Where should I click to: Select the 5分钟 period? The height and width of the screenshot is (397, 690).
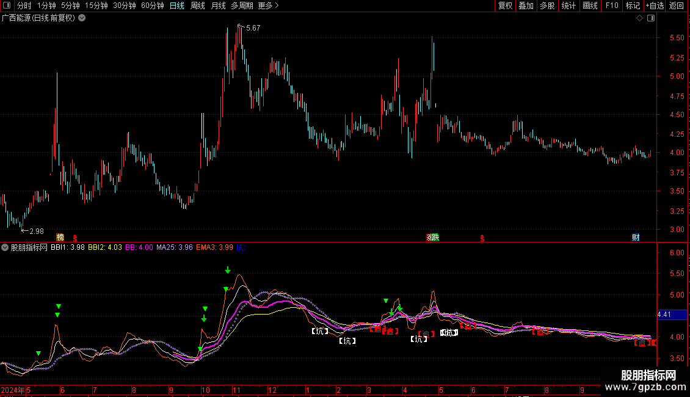pyautogui.click(x=70, y=5)
